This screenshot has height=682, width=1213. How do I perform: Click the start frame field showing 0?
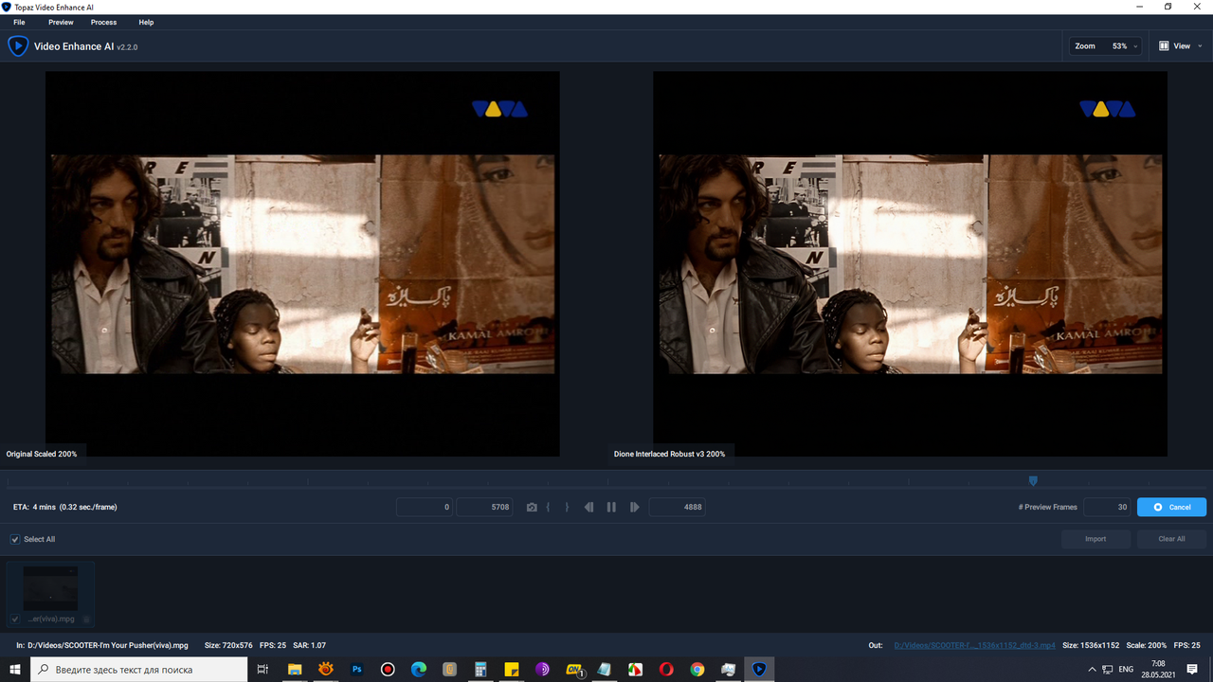(424, 507)
